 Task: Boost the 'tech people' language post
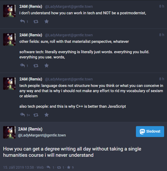click(36, 115)
